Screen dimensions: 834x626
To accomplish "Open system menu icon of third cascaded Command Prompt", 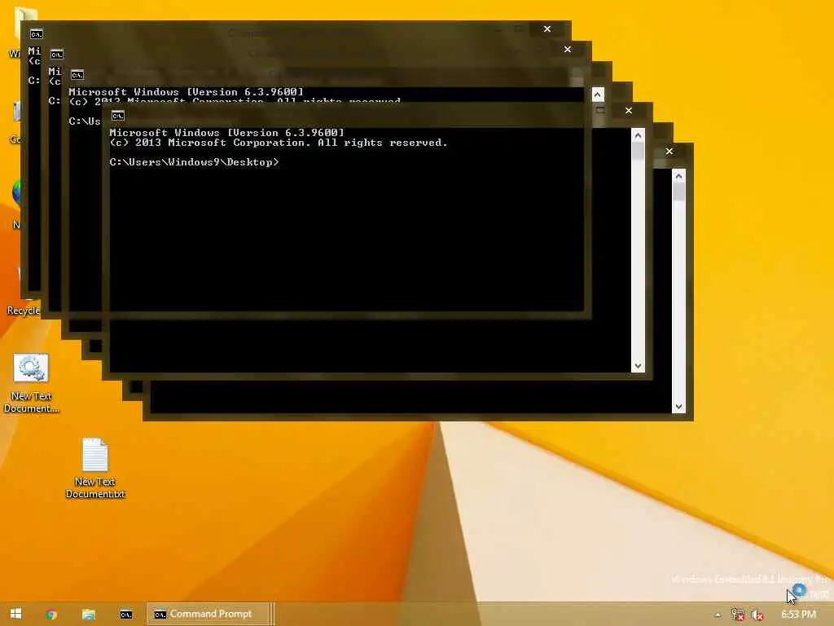I will click(77, 74).
